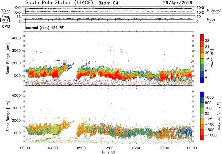
Task: Click the '28' tick on Power colorbar
Action: [x=207, y=41]
